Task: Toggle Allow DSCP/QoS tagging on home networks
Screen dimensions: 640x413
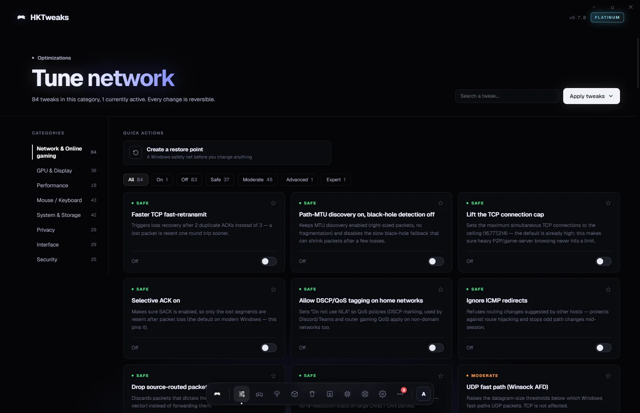Action: pos(436,348)
